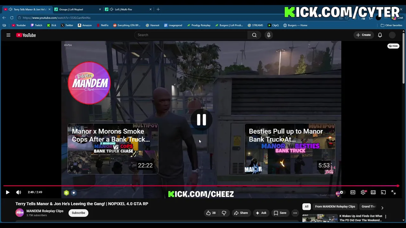Open the Youtube bookmark
The image size is (406, 228).
coord(19,25)
